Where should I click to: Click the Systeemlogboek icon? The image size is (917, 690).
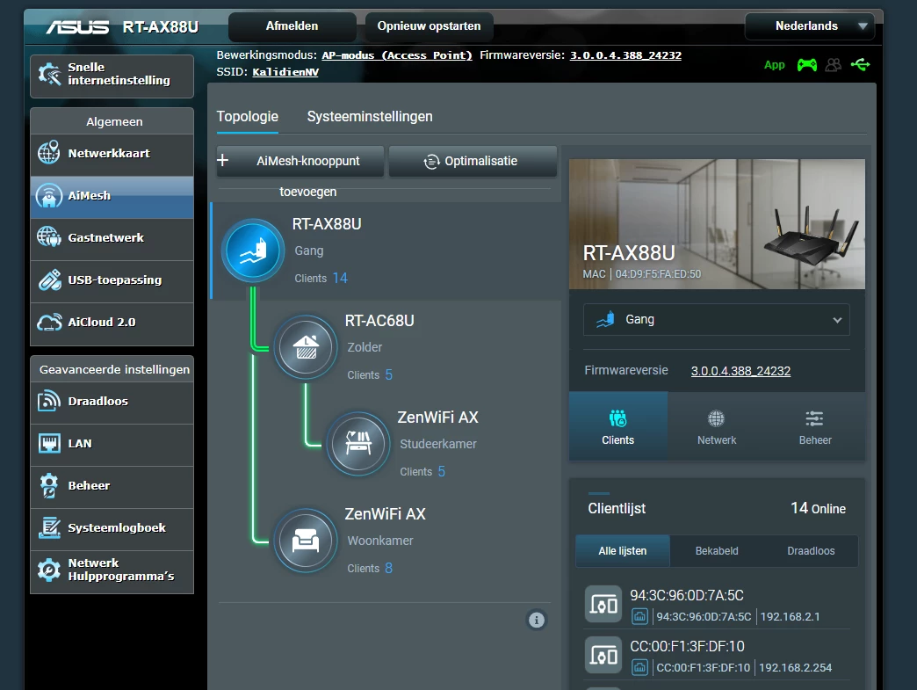[x=49, y=527]
